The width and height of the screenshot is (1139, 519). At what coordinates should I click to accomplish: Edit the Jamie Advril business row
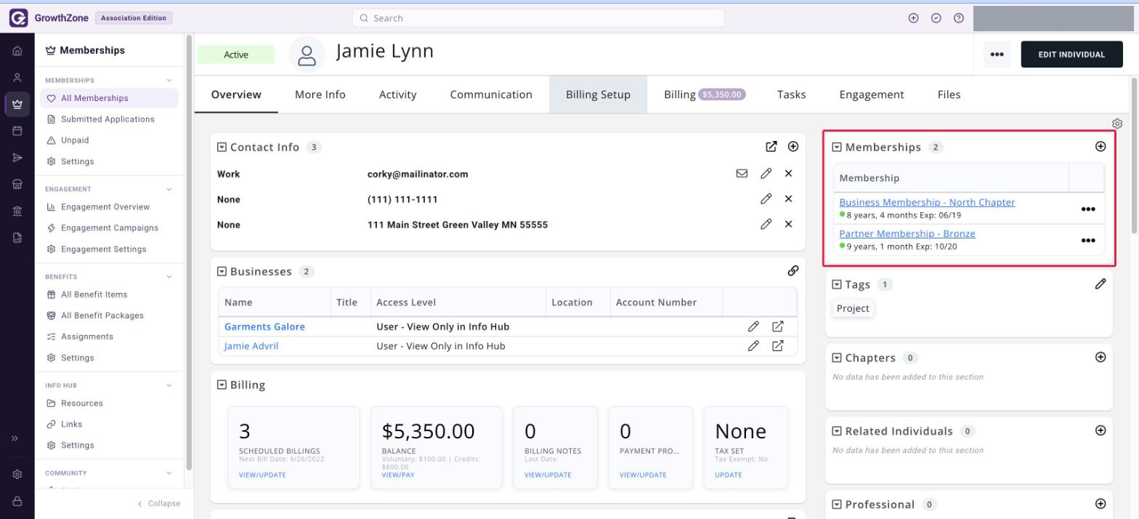[x=753, y=346]
